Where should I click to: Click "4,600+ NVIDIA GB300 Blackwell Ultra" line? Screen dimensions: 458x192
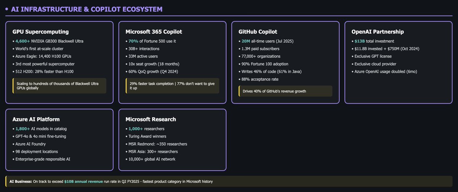(48, 41)
